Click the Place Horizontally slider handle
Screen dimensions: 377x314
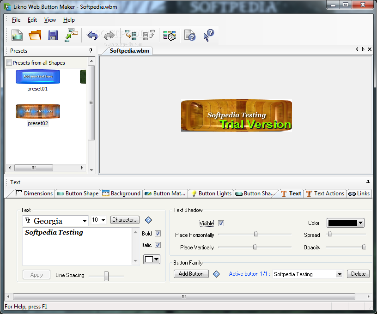click(x=256, y=234)
